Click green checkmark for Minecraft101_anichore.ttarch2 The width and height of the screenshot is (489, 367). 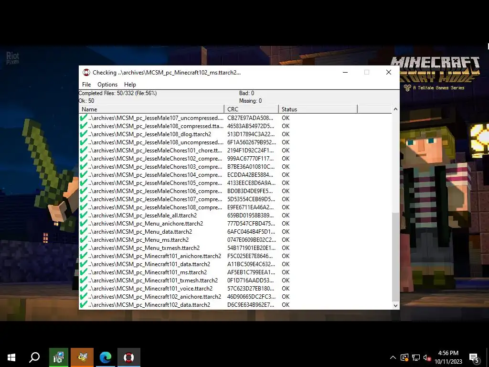(83, 256)
